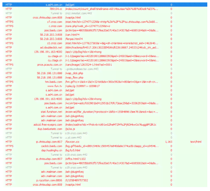
Task: Select the z7.cnzz.com session
Action: pos(105,22)
